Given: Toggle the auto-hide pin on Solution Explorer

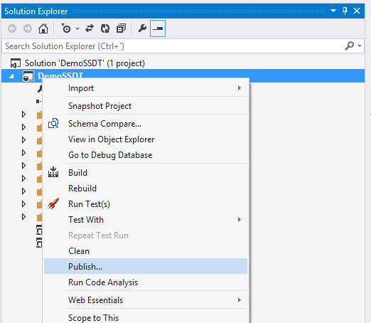Looking at the screenshot, I should pos(345,11).
